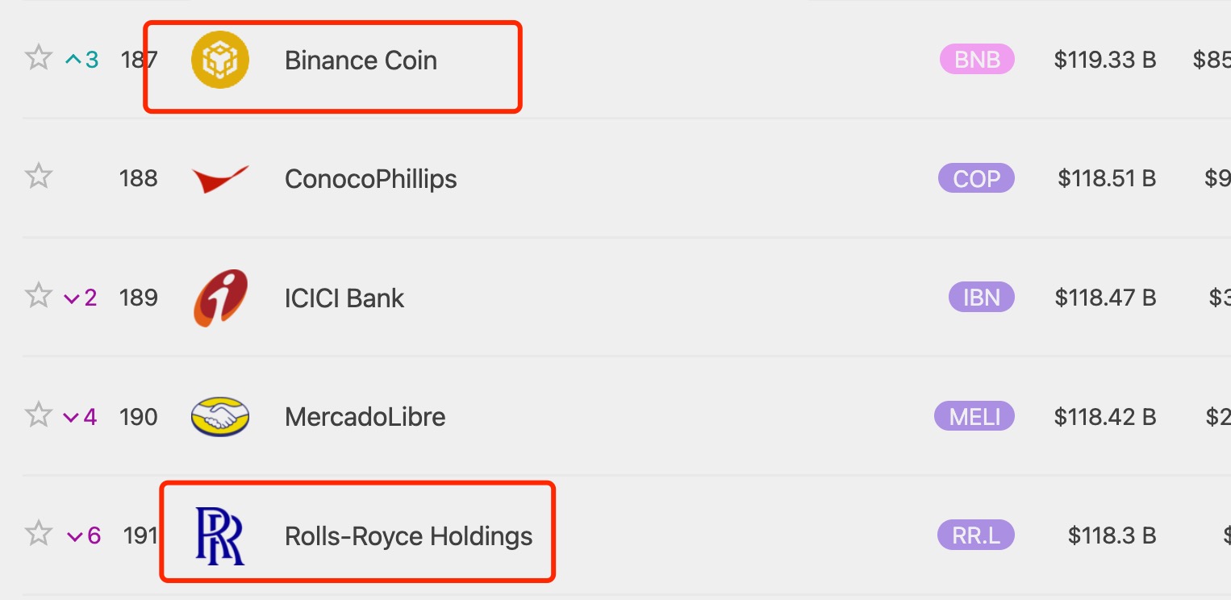Favorite Binance Coin with its star
This screenshot has height=600, width=1231.
click(x=38, y=57)
